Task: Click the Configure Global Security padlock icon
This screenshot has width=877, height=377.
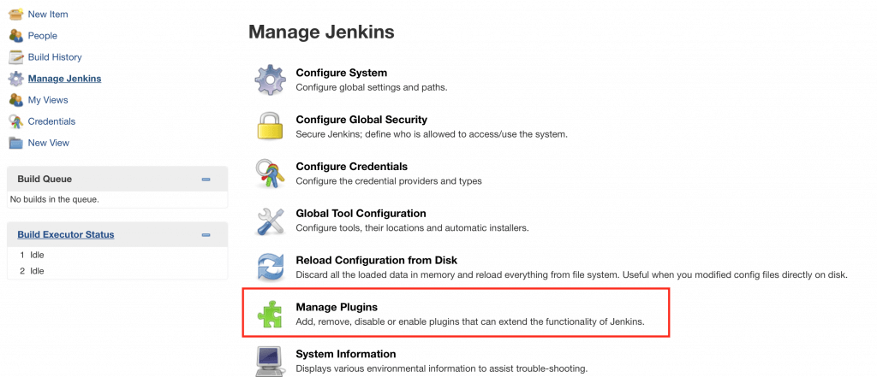Action: 270,127
